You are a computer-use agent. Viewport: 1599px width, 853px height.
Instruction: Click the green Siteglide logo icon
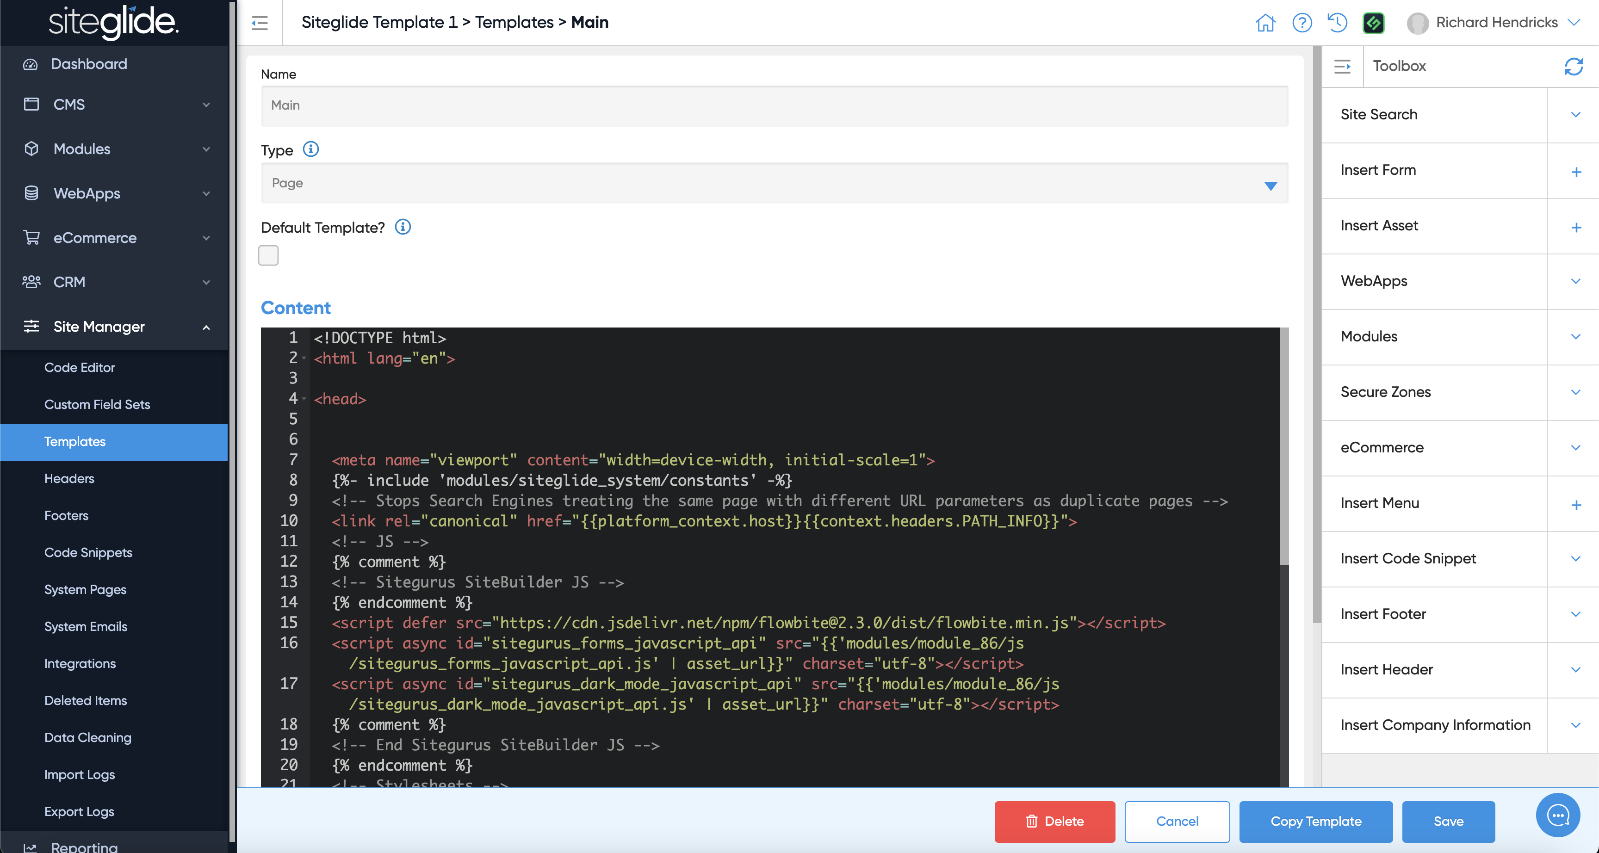pos(1373,23)
